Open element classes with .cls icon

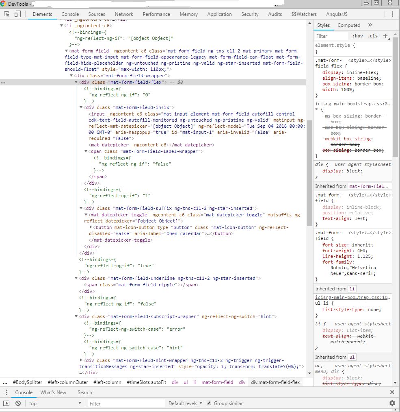click(372, 36)
